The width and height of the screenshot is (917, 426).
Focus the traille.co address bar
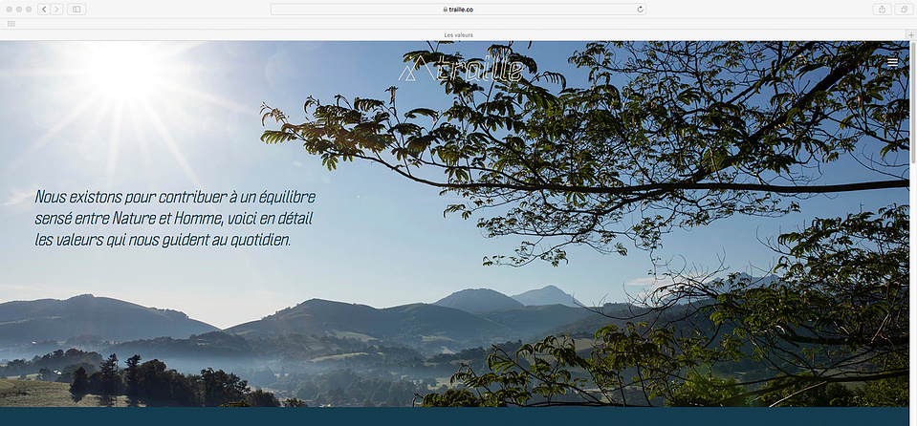point(458,10)
